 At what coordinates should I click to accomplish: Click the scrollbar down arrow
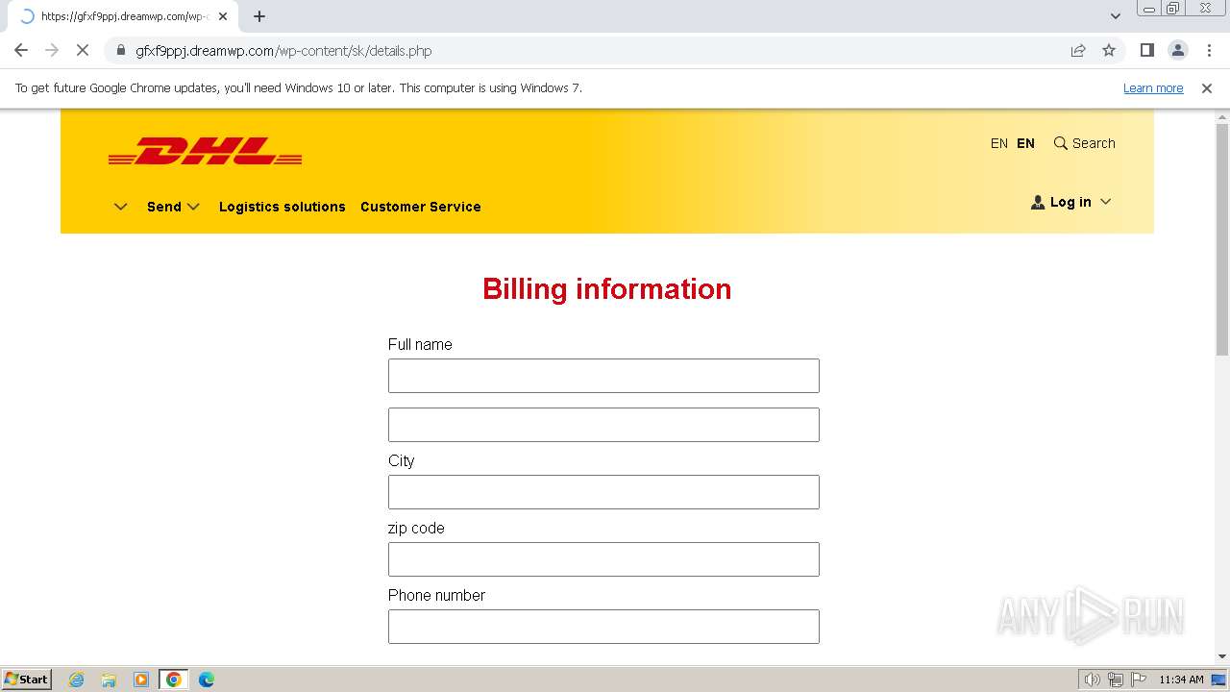coord(1222,656)
